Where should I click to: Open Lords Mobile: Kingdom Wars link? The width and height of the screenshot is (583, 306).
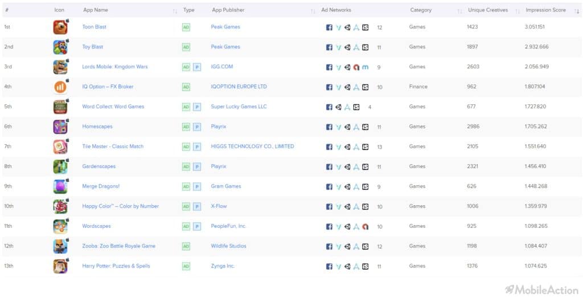[115, 67]
